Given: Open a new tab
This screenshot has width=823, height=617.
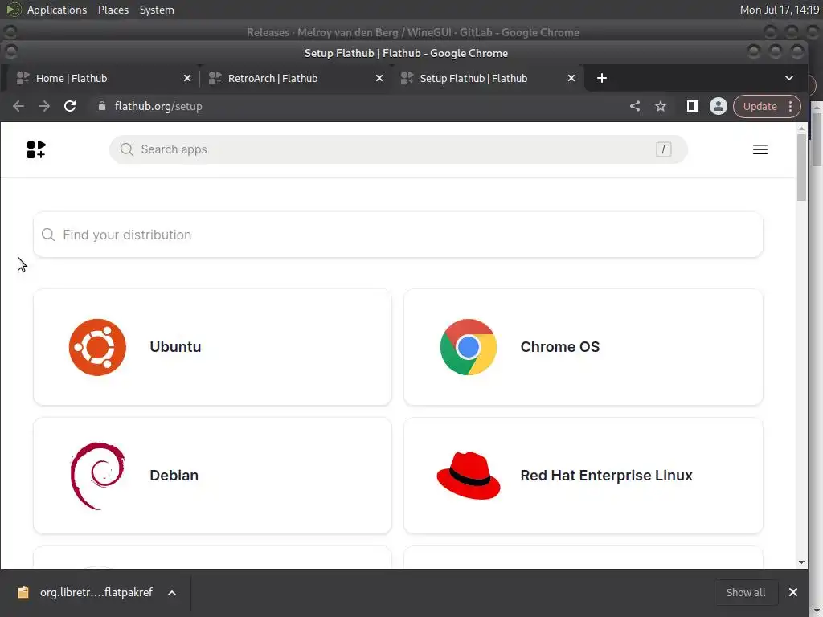Looking at the screenshot, I should tap(602, 78).
